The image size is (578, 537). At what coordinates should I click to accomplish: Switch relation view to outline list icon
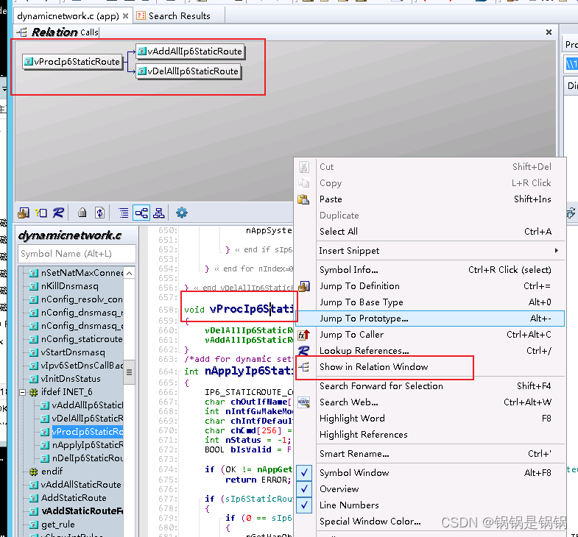(x=124, y=213)
